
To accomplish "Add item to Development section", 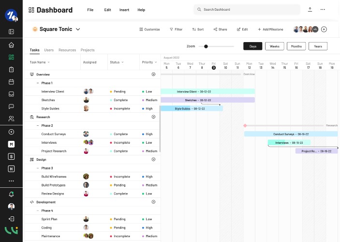I will pos(153,202).
